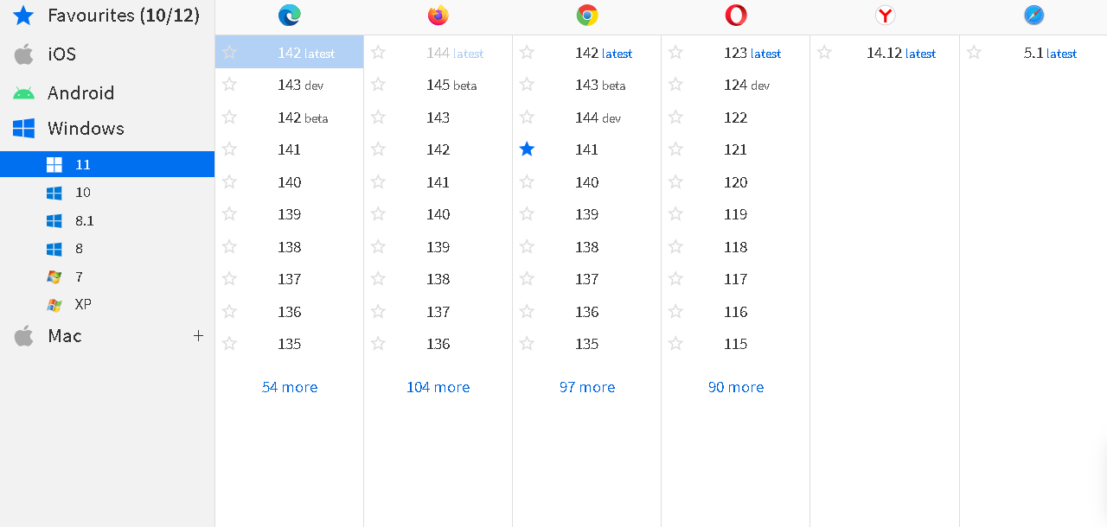Switch to Windows 10 in the sidebar
The image size is (1107, 527).
[82, 192]
